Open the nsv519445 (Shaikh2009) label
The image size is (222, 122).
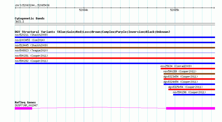coord(31,45)
